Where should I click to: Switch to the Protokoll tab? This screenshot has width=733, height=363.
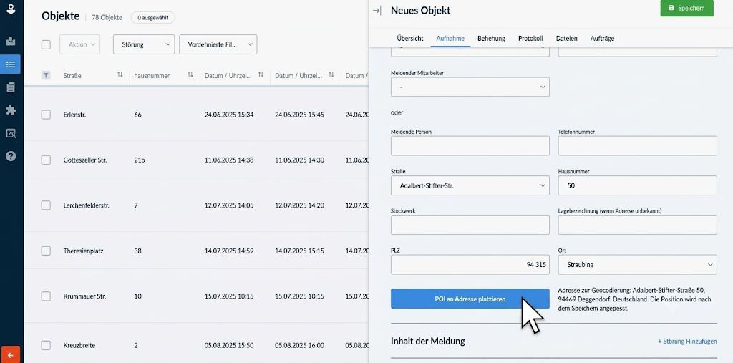point(530,39)
